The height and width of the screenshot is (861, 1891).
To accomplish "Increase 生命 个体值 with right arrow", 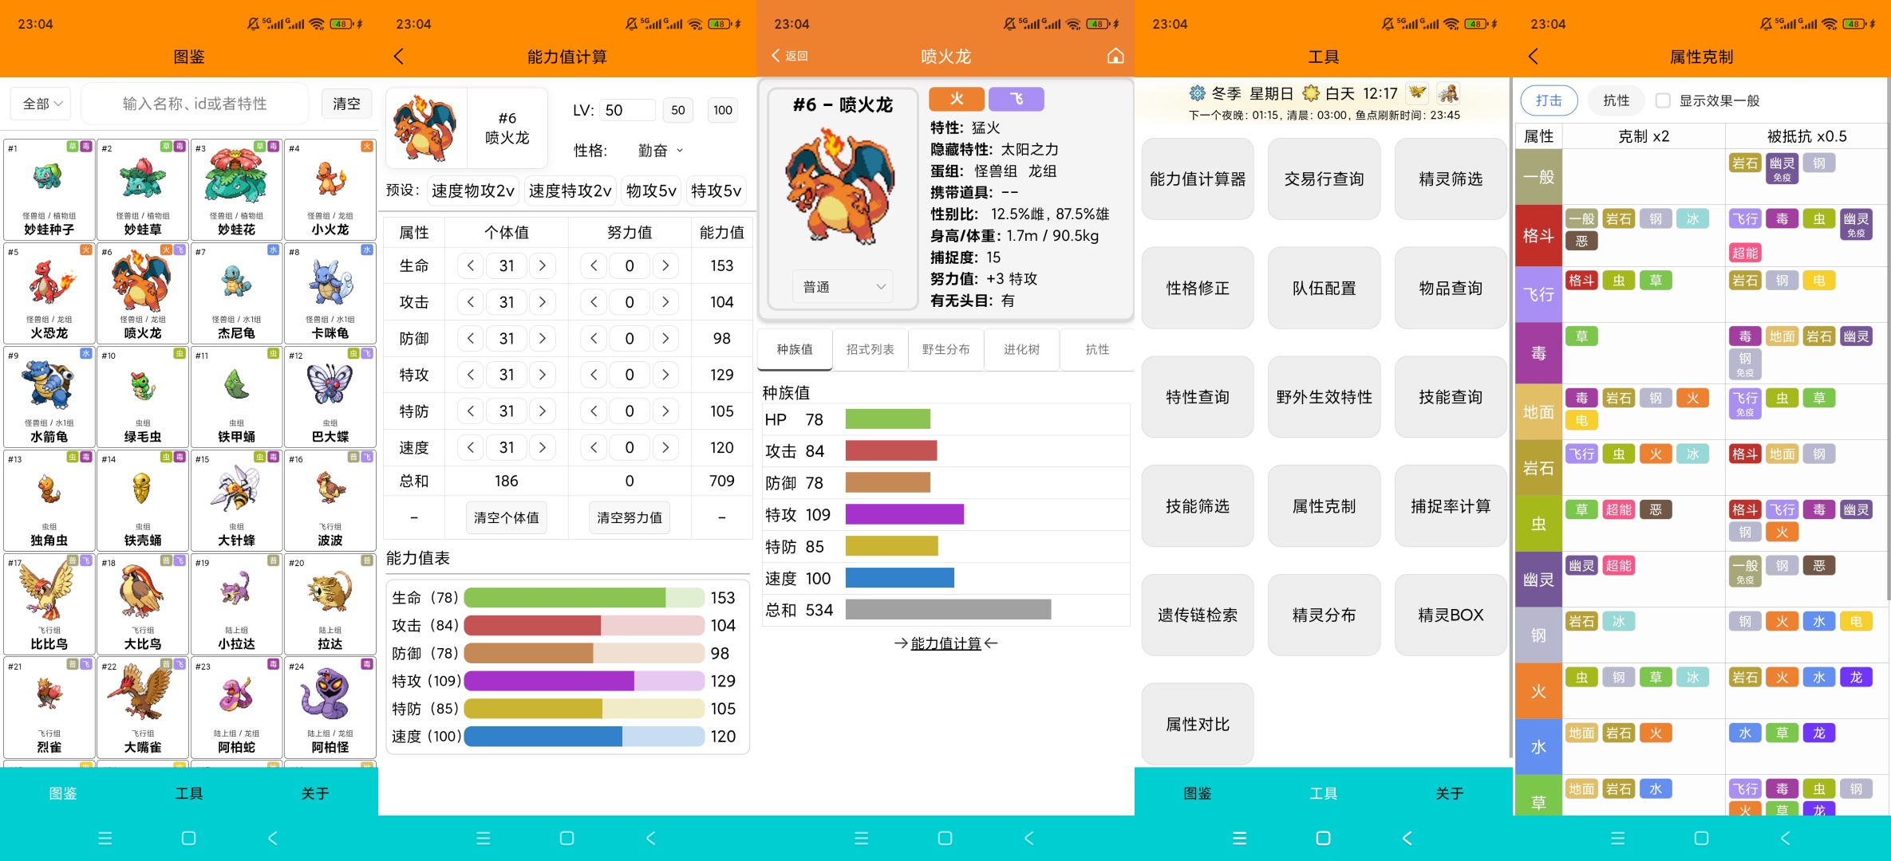I will click(543, 265).
